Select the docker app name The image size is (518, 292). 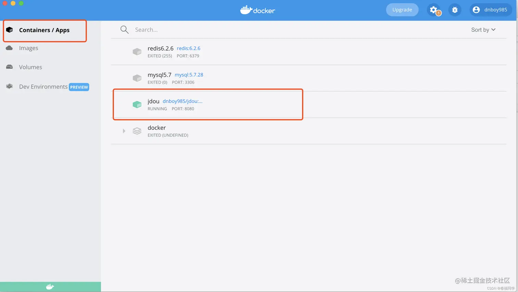click(x=157, y=128)
